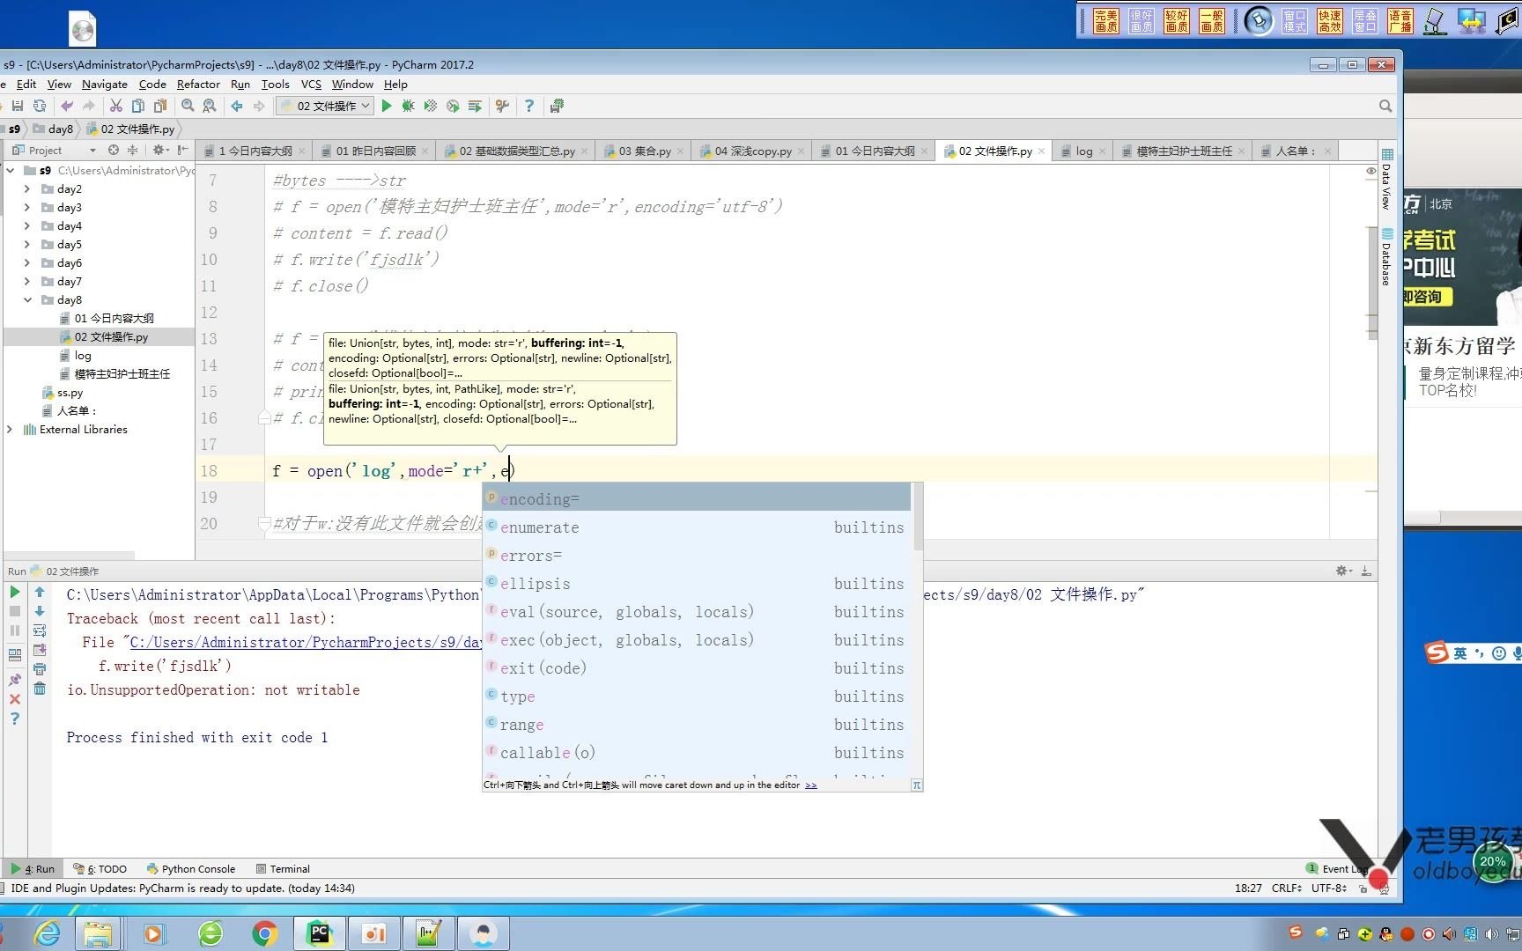Run the configuration with green play button

click(x=387, y=106)
